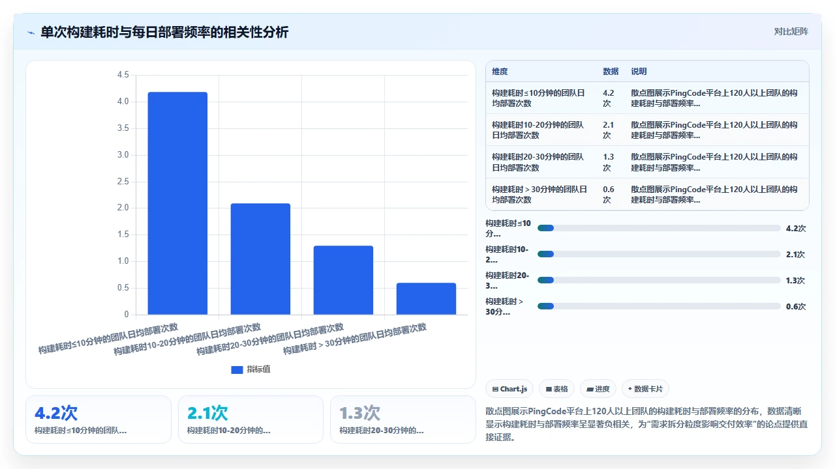
Task: Click the 进度 tag chip
Action: point(598,389)
